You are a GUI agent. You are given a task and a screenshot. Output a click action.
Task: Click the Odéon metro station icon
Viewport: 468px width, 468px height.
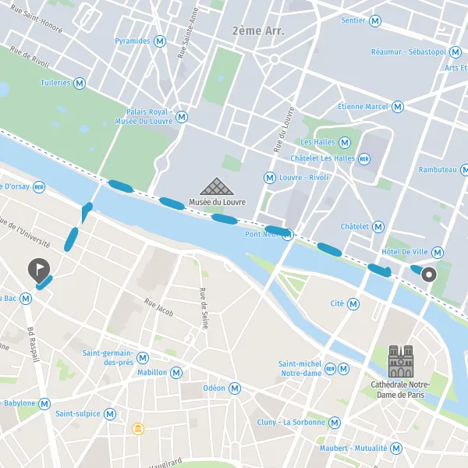[x=235, y=388]
